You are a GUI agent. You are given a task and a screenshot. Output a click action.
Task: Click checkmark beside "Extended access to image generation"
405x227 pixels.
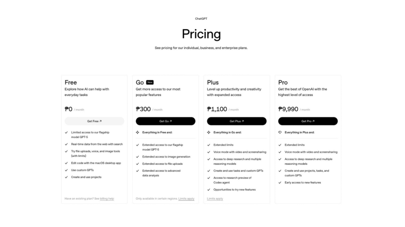coord(138,157)
